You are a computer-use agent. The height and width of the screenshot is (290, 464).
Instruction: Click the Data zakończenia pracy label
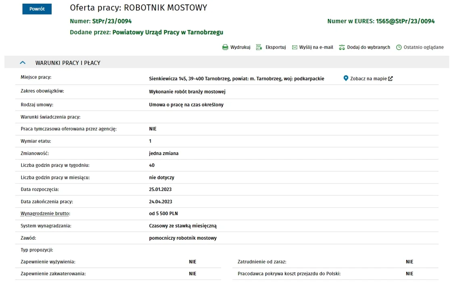(x=47, y=202)
